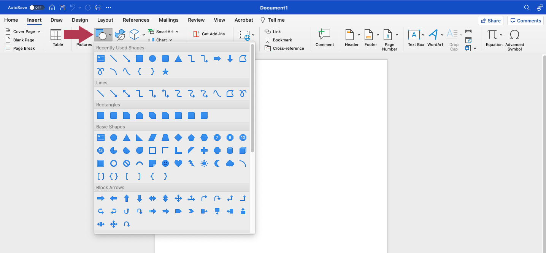This screenshot has width=546, height=253.
Task: Open the SmartArt gallery
Action: pyautogui.click(x=164, y=32)
